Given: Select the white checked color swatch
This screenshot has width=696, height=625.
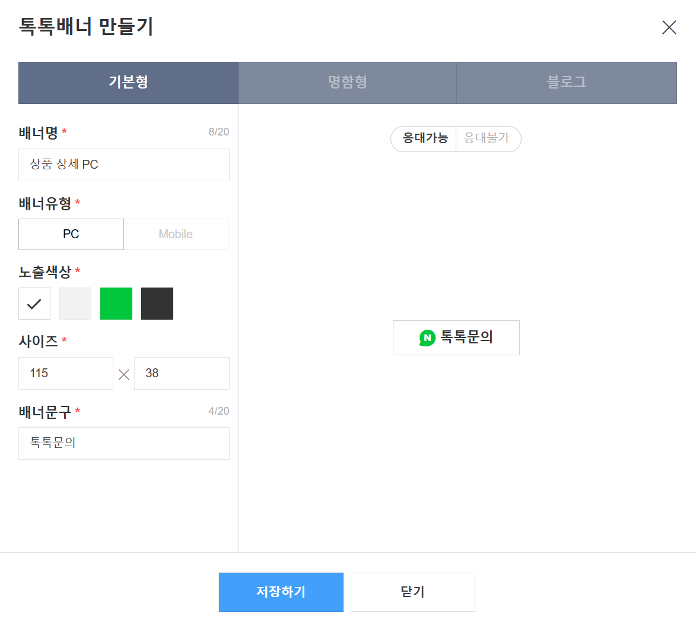Looking at the screenshot, I should pos(34,304).
